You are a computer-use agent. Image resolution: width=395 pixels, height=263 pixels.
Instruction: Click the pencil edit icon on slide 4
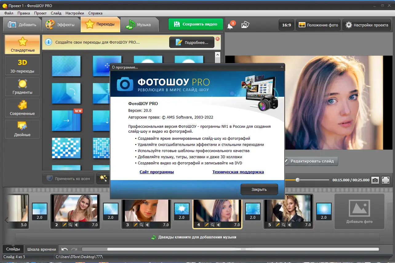pos(207,225)
